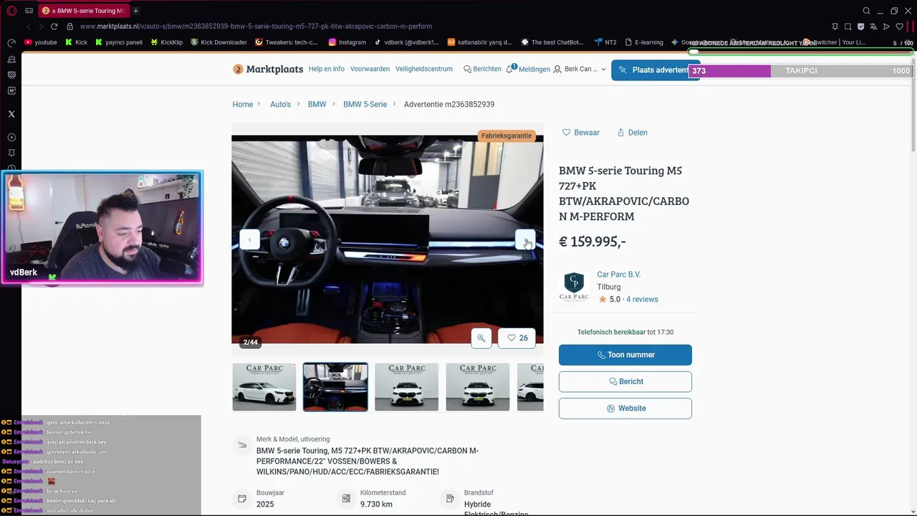This screenshot has height=516, width=917.
Task: Open Car Parc B.V. seller profile
Action: tap(619, 274)
